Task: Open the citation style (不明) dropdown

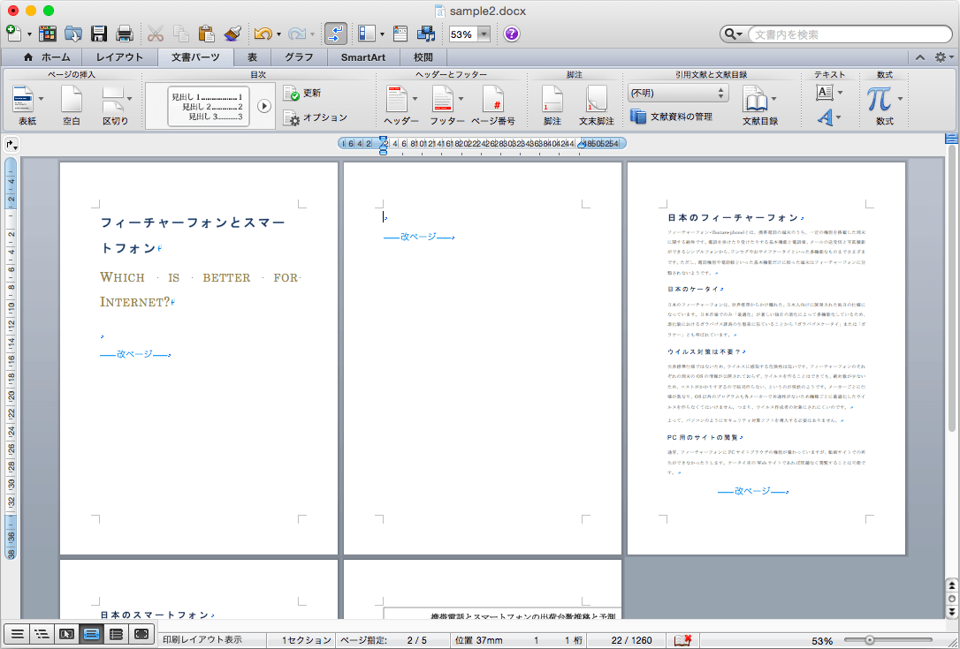Action: 678,93
